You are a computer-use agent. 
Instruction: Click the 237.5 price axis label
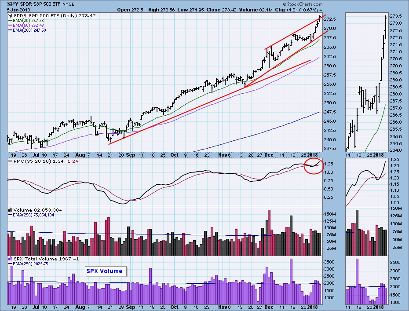pyautogui.click(x=330, y=148)
